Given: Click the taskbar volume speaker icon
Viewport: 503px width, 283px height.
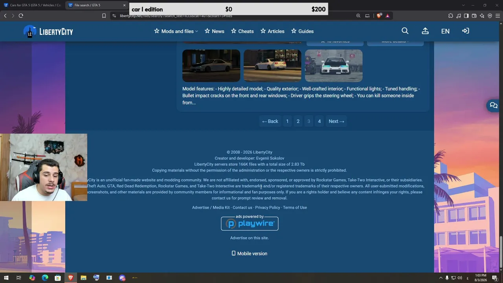Looking at the screenshot, I should point(460,278).
